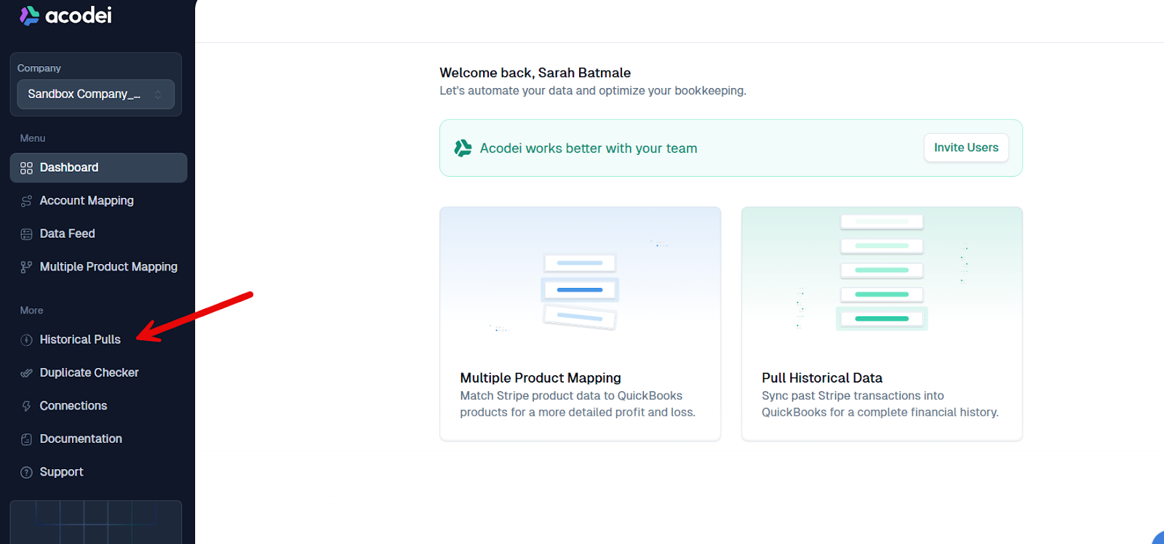Click the Acodei icon in team banner

[x=463, y=148]
